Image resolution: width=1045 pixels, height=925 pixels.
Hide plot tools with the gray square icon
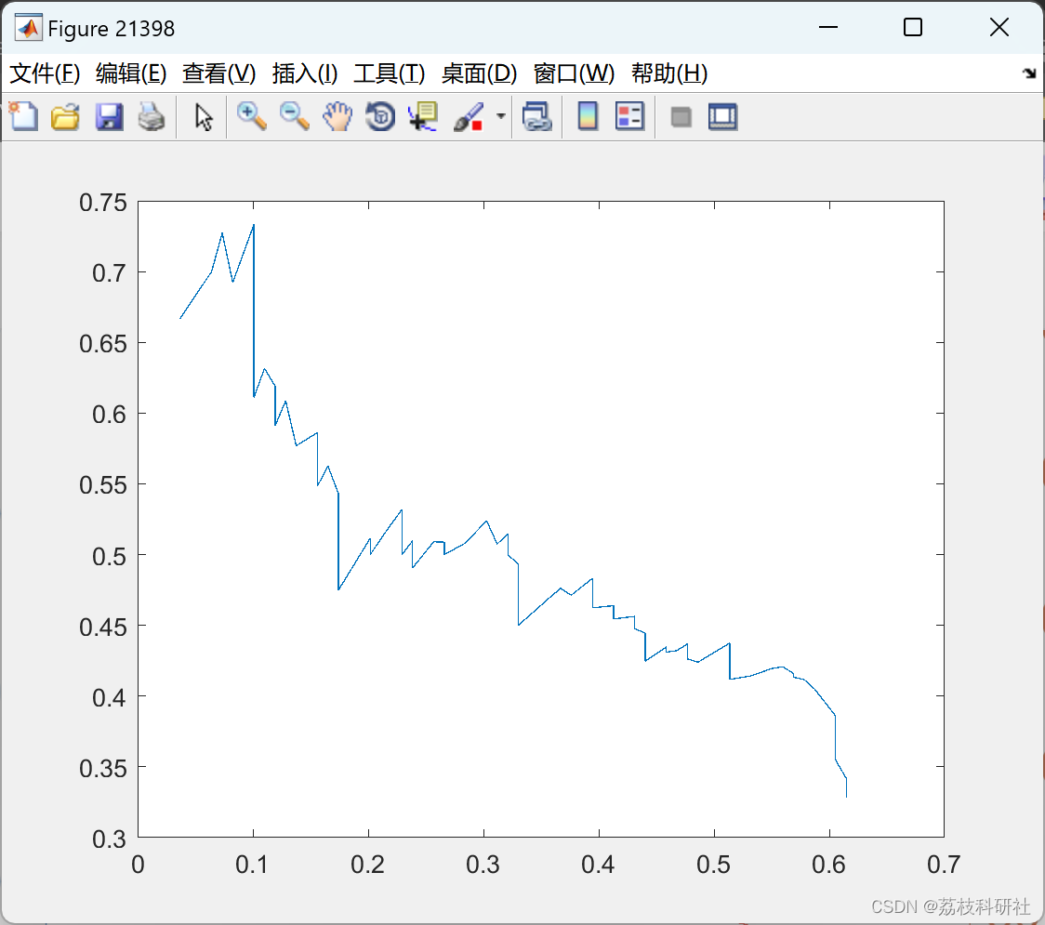[x=681, y=117]
